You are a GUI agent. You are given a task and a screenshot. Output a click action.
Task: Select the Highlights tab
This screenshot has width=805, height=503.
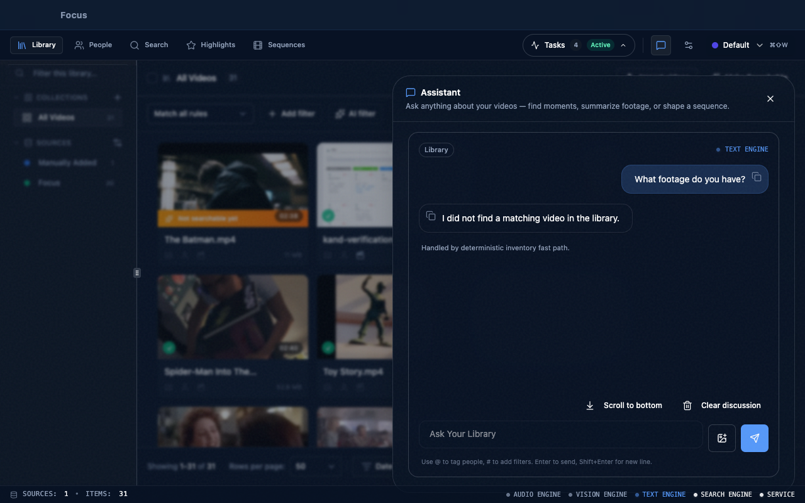[x=211, y=45]
